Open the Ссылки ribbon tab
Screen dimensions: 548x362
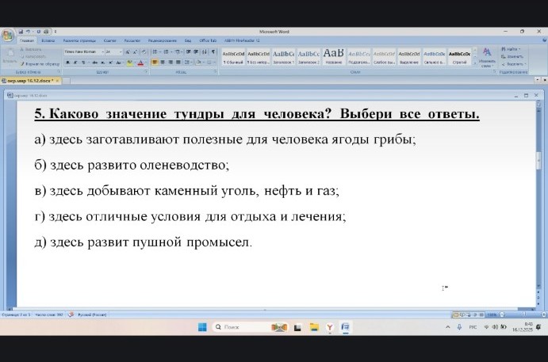109,40
